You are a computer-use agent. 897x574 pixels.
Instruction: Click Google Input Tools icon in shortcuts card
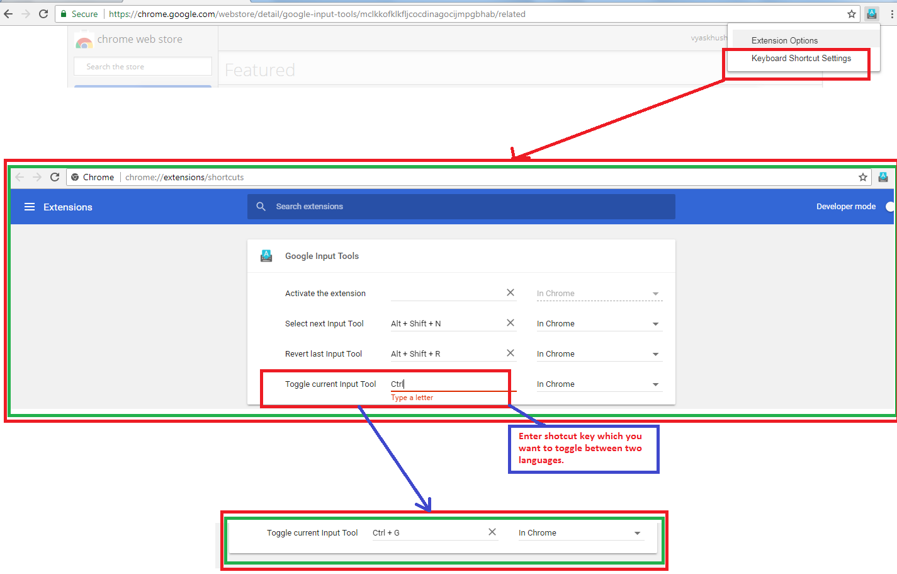pyautogui.click(x=266, y=256)
